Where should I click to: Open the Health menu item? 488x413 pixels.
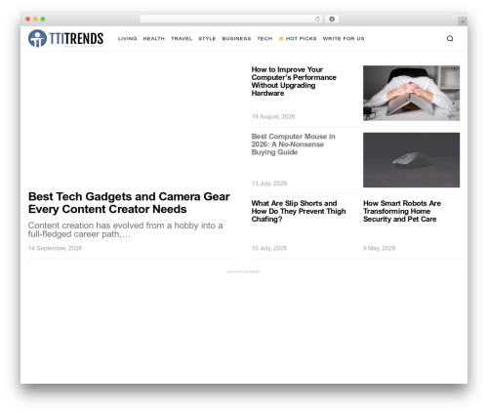[154, 38]
